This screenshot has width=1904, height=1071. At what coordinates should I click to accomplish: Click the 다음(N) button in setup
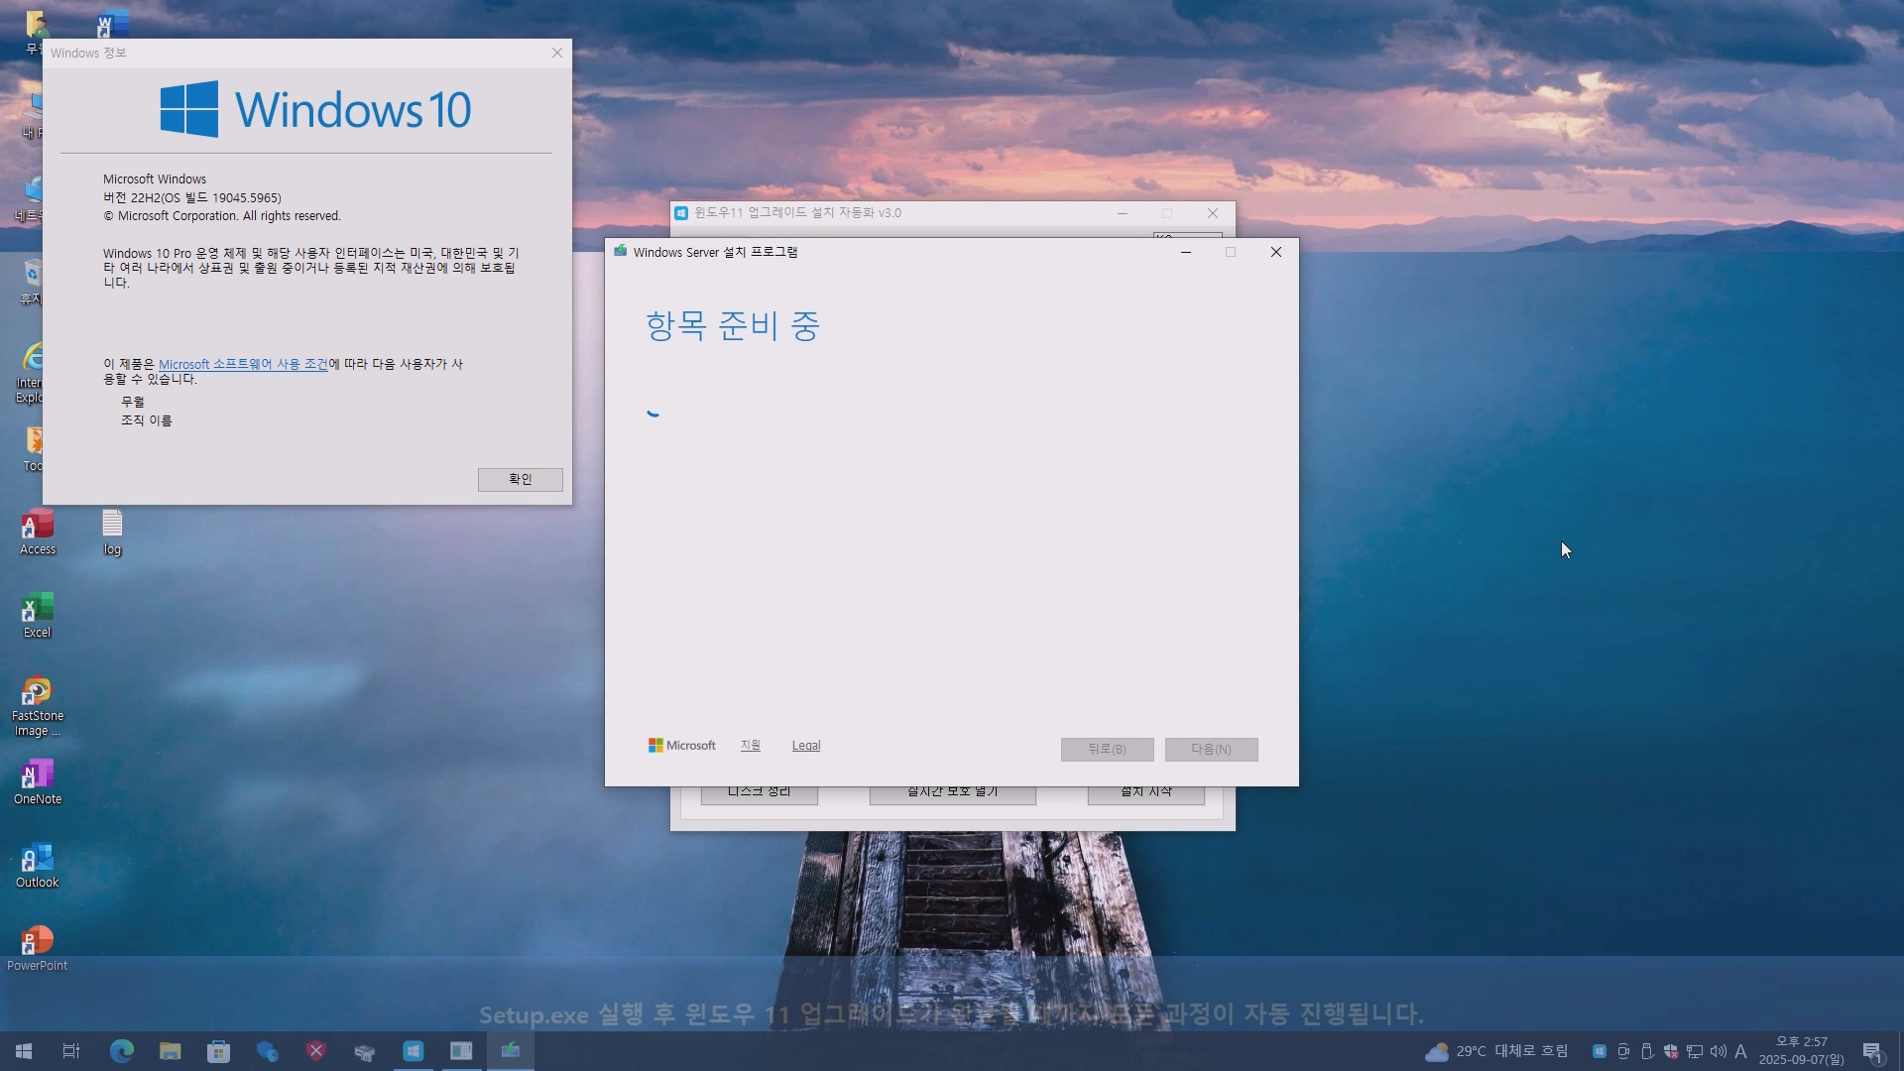[1211, 749]
